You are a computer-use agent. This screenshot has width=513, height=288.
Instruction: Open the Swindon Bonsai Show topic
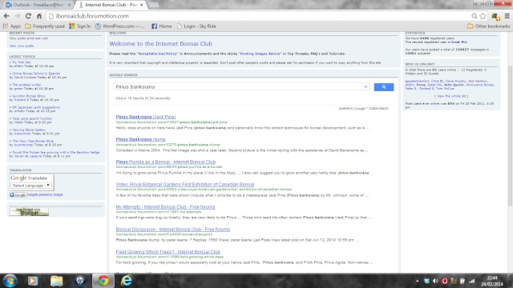29,96
